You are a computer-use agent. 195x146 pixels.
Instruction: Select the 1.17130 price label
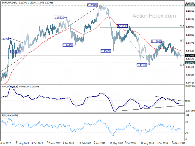coord(123,26)
